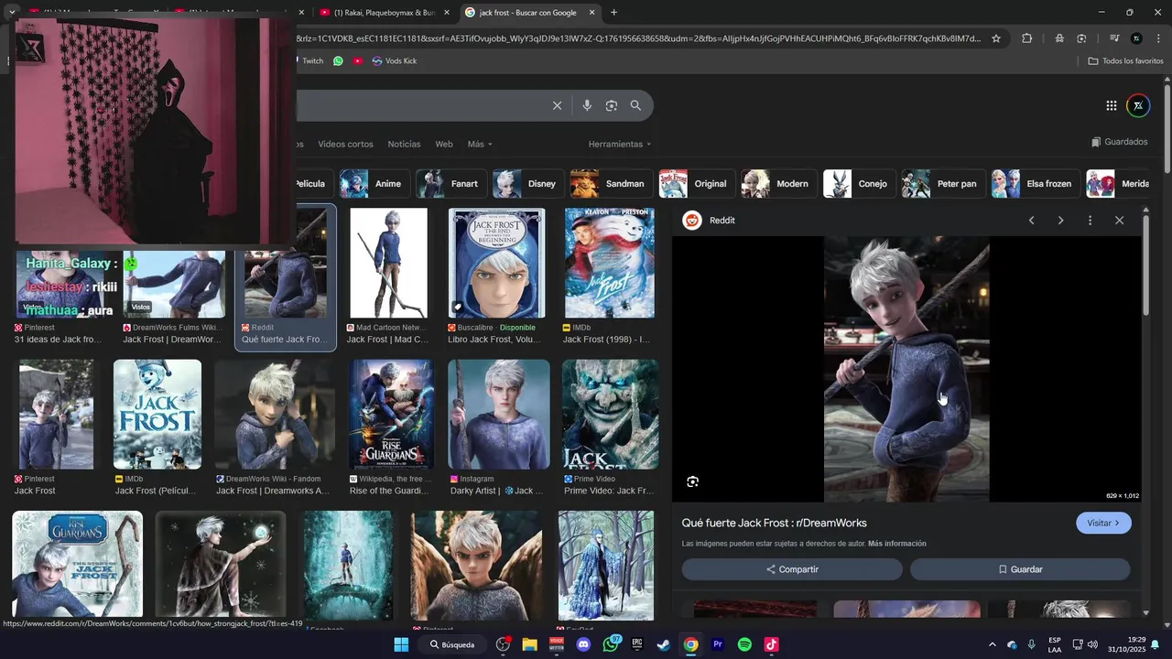Filter images by Peter pan chip
Viewport: 1172px width, 659px height.
[942, 183]
